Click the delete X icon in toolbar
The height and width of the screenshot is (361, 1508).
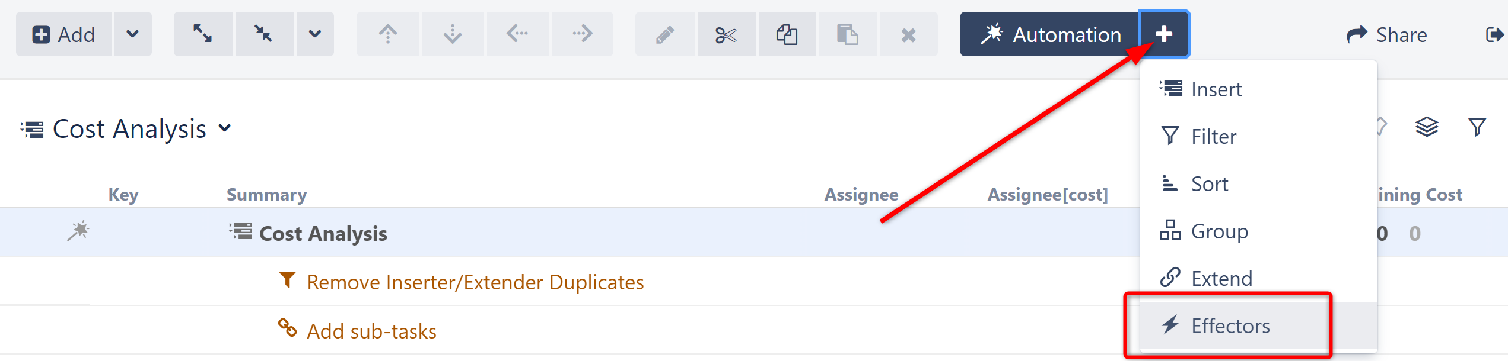pos(908,35)
